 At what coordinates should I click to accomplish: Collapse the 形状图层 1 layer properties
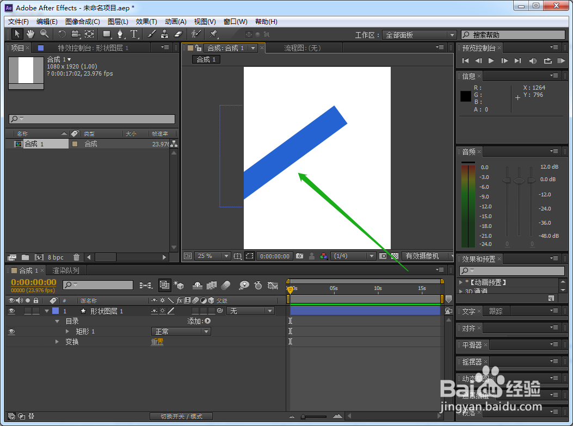coord(47,311)
